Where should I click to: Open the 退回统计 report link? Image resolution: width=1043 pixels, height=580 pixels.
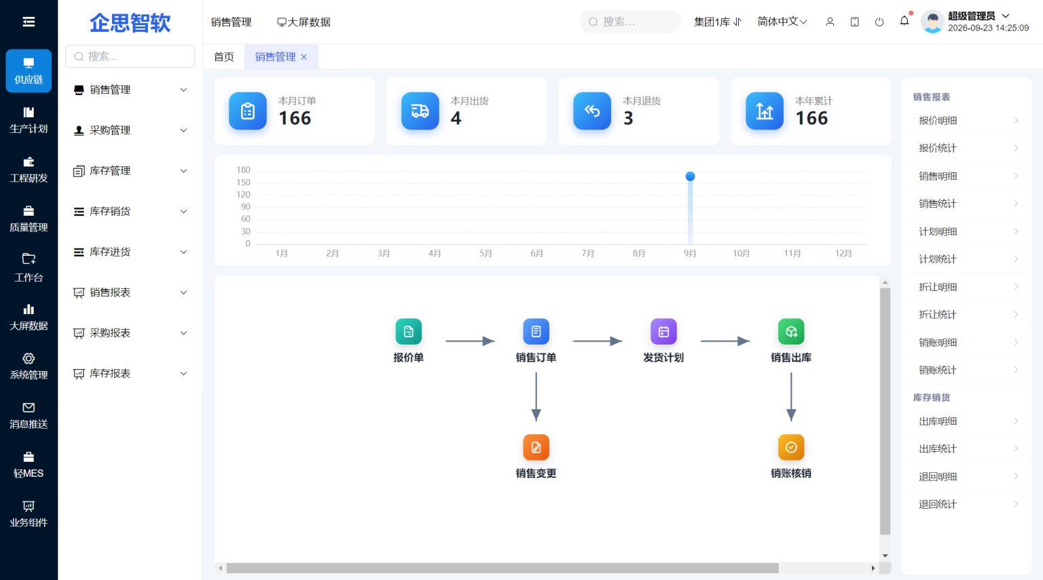pyautogui.click(x=968, y=504)
